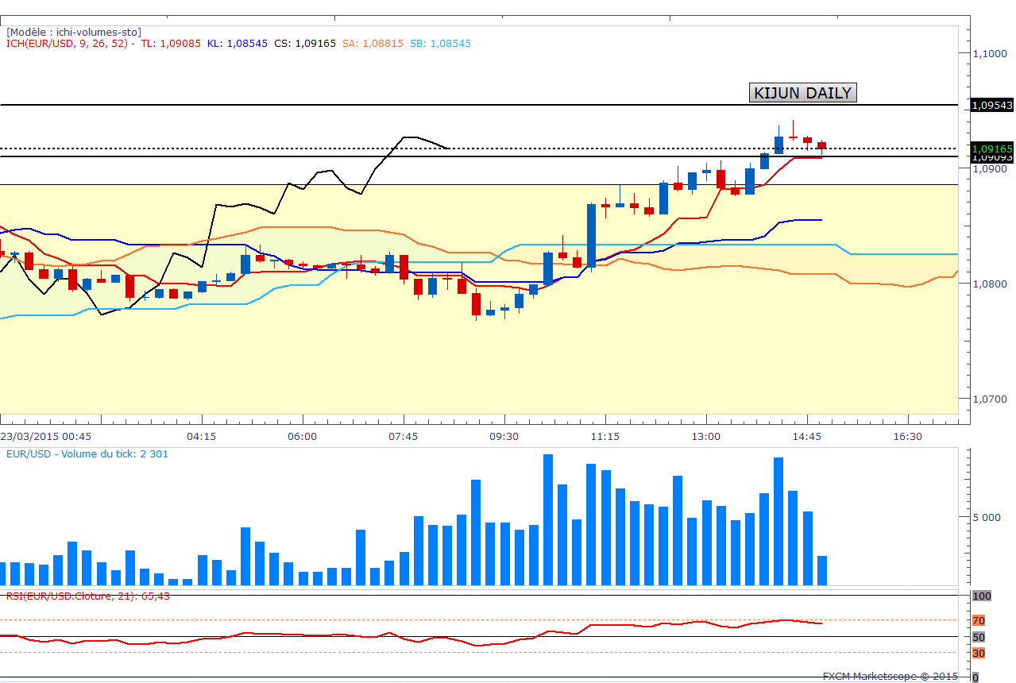Viewport: 1016px width, 683px height.
Task: Select the 1,0700 price axis label
Action: pyautogui.click(x=990, y=399)
